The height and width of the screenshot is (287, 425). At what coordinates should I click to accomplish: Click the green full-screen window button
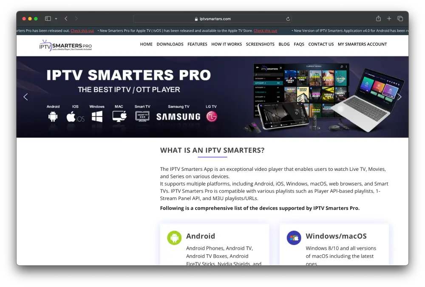[36, 19]
